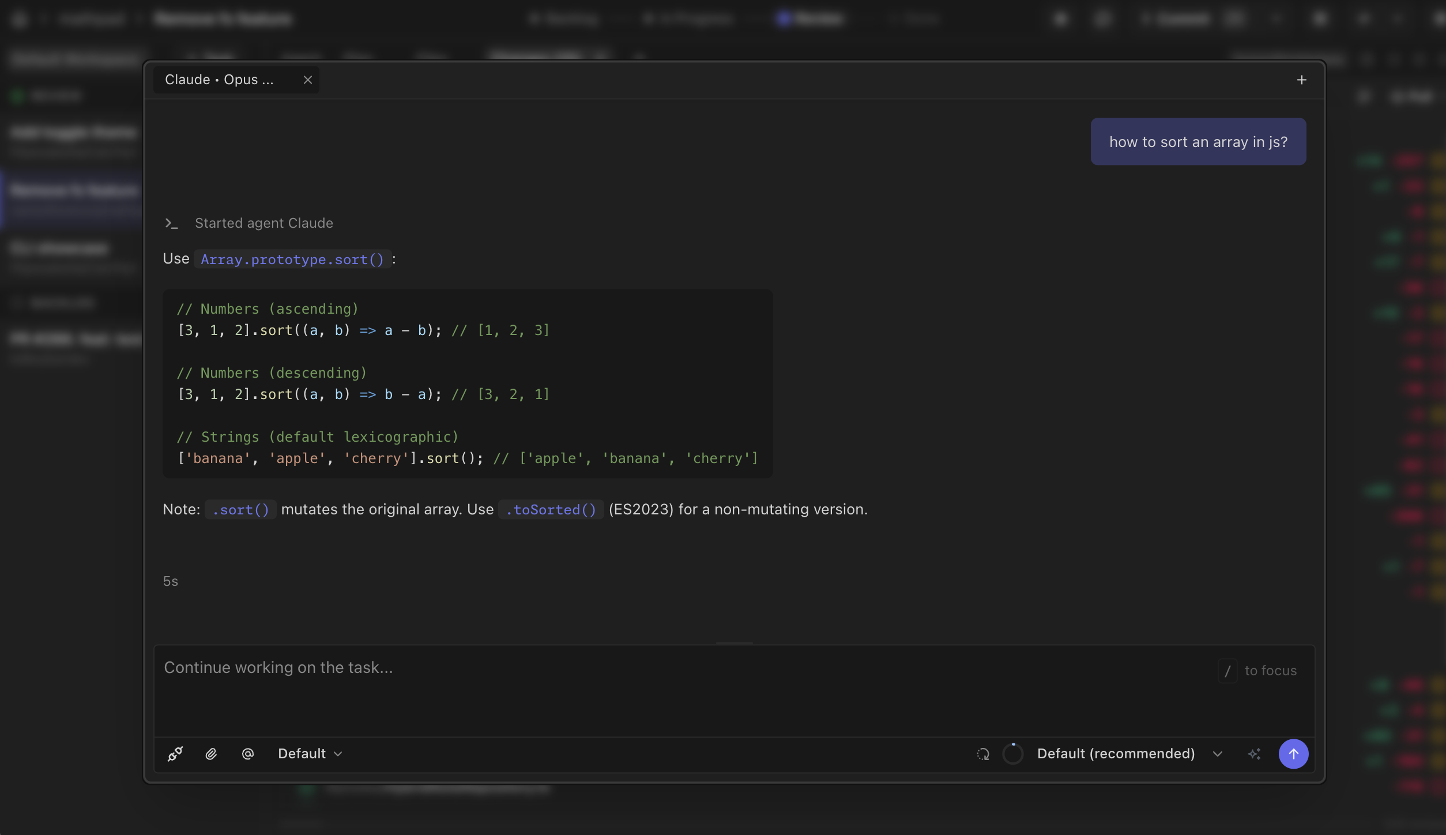Click the circular arrow loop icon
Screen dimensions: 1446x835
pos(983,754)
